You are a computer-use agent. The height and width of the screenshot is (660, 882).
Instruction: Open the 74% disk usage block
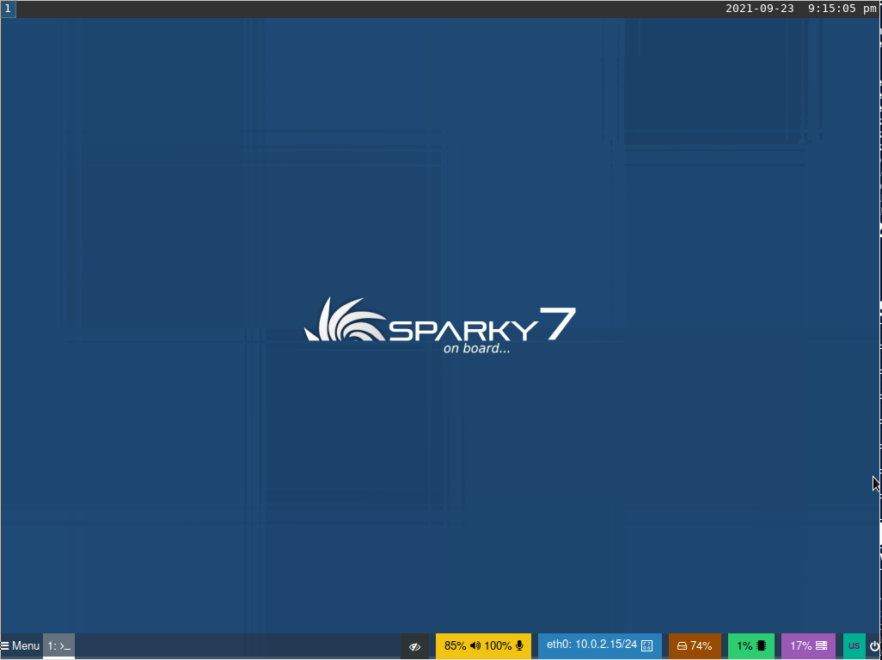[695, 646]
